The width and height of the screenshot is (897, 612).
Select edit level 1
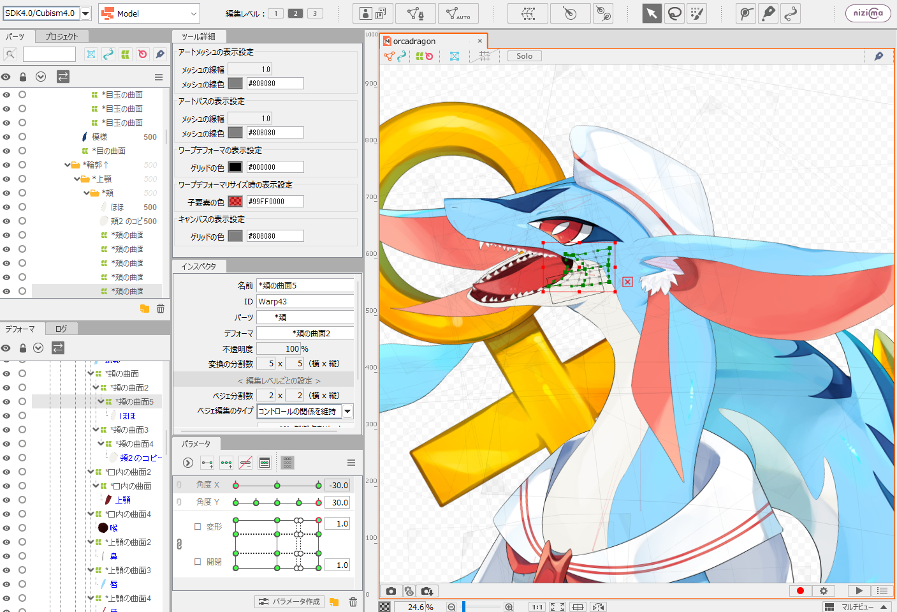tap(275, 13)
